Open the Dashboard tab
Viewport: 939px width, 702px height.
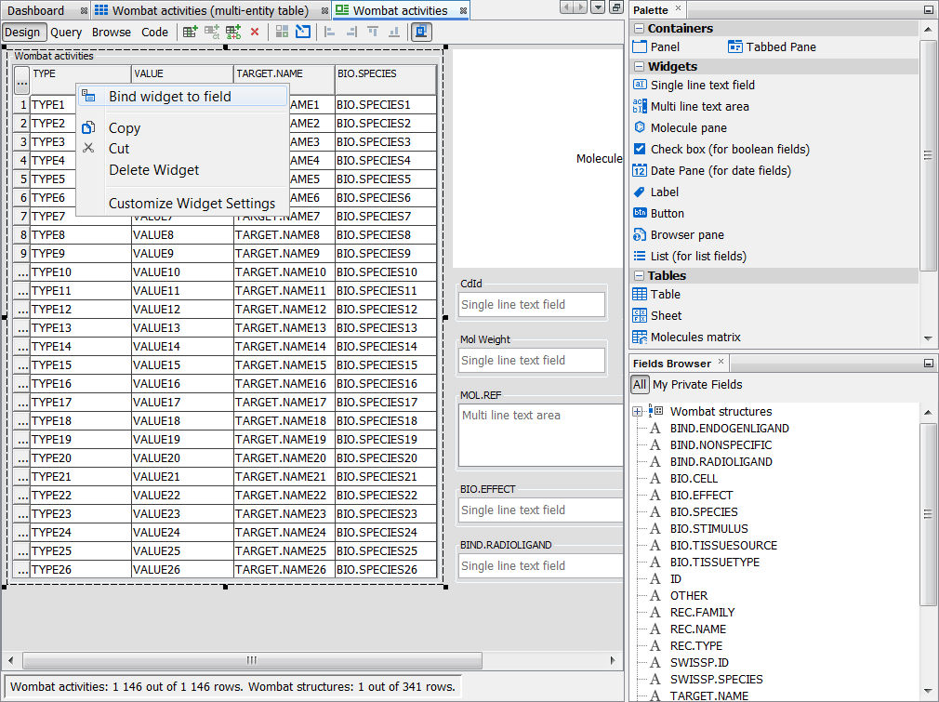coord(37,10)
